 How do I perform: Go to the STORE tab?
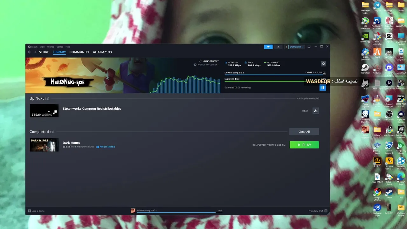coord(44,52)
